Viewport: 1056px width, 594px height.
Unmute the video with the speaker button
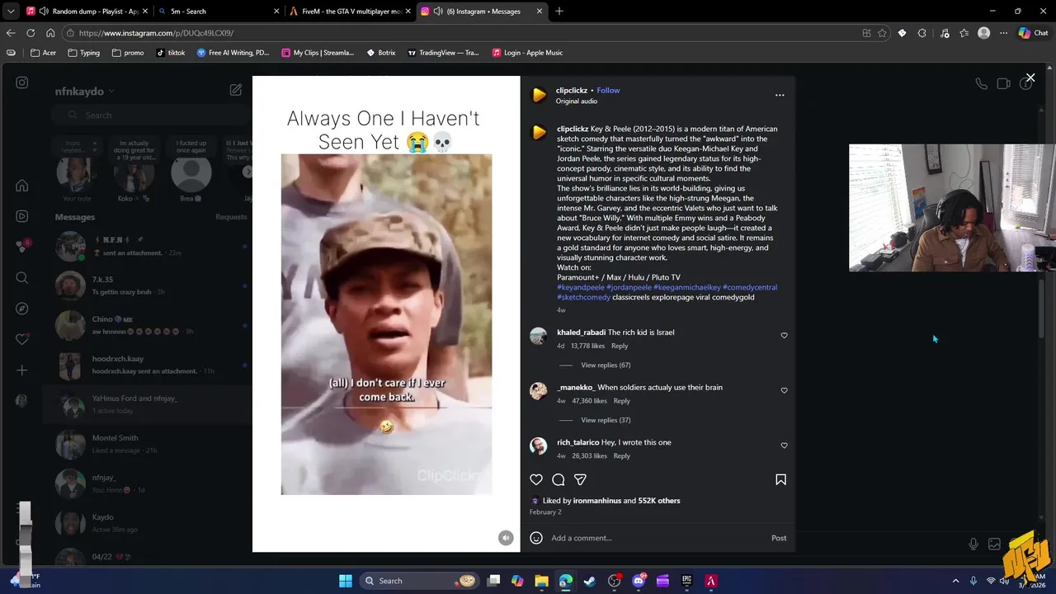tap(506, 538)
